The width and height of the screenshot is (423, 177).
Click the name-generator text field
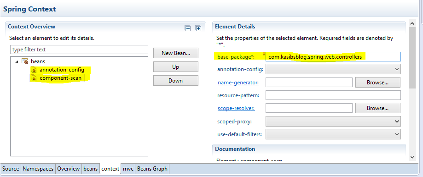click(309, 83)
